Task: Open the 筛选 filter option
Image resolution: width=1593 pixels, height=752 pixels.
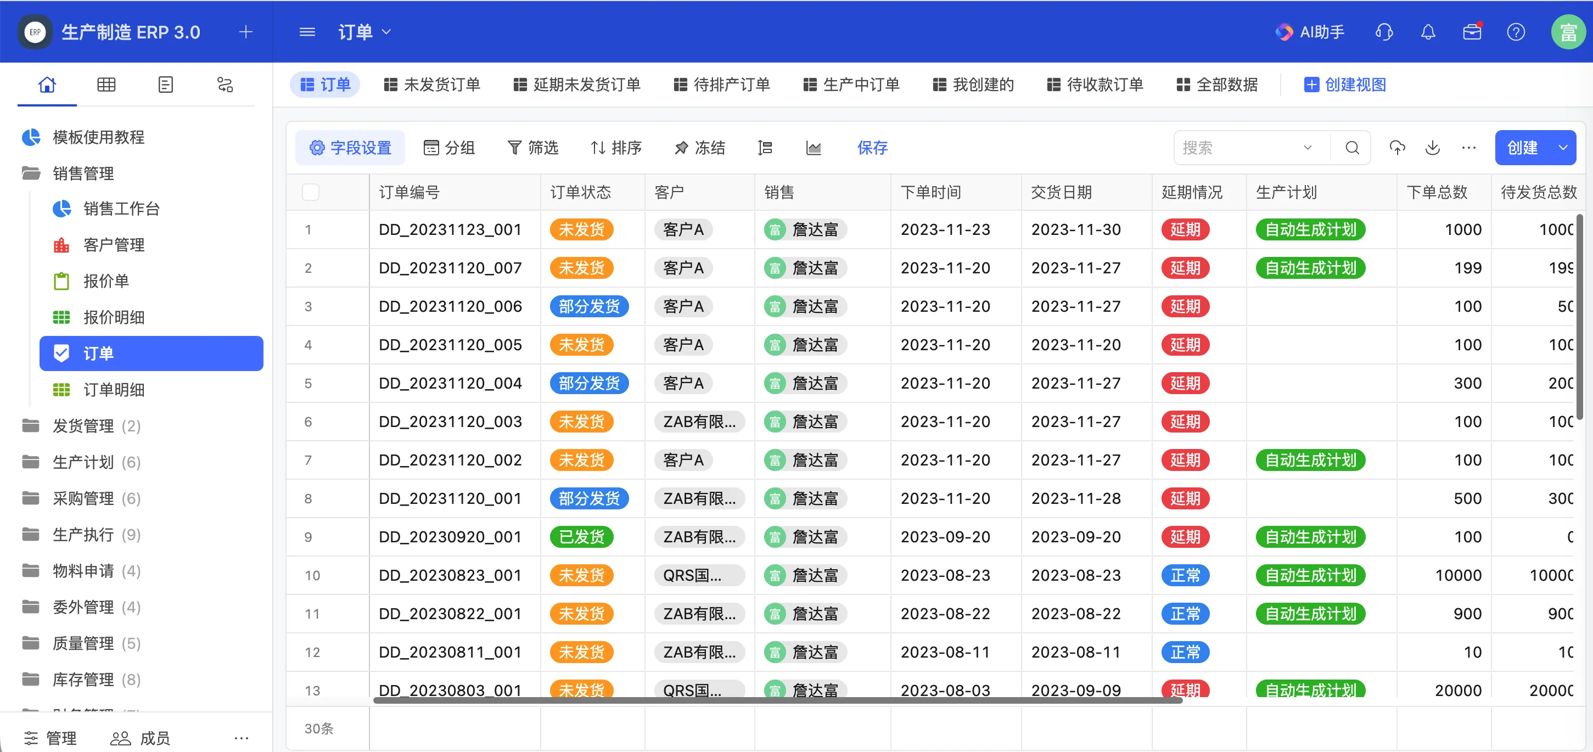Action: point(532,148)
